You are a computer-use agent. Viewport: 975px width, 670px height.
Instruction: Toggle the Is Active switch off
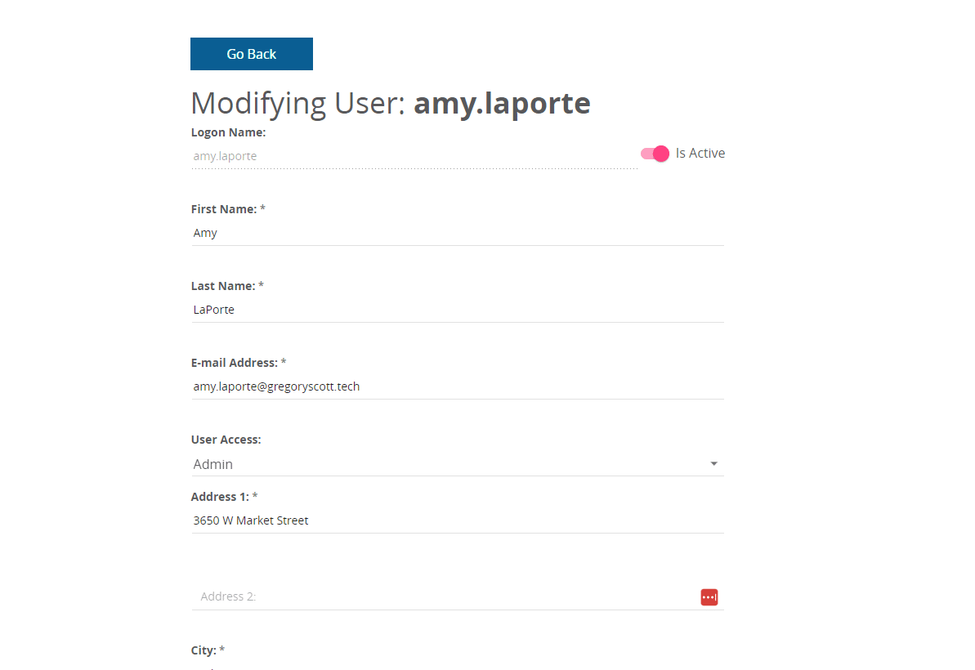(655, 154)
